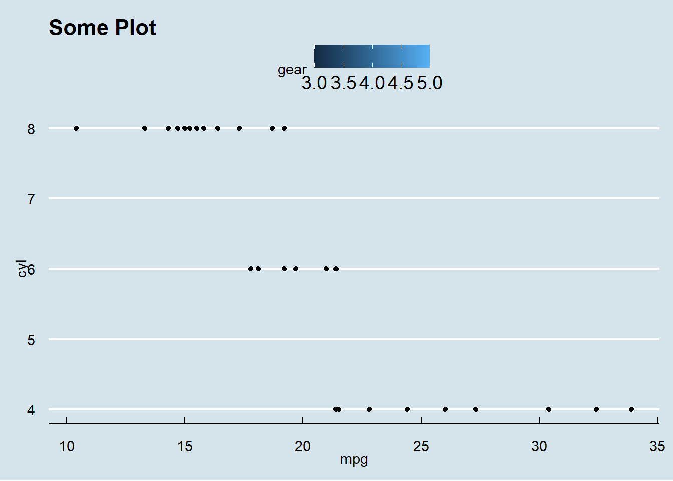Click the x-axis tick label 25

click(421, 446)
